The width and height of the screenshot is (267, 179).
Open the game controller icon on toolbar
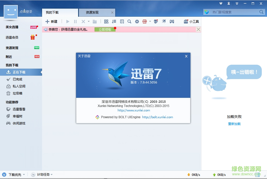(172, 21)
